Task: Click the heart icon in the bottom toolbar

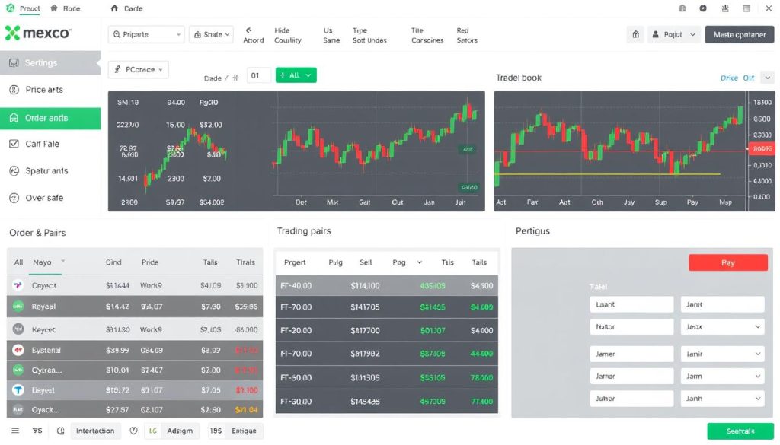Action: [133, 431]
